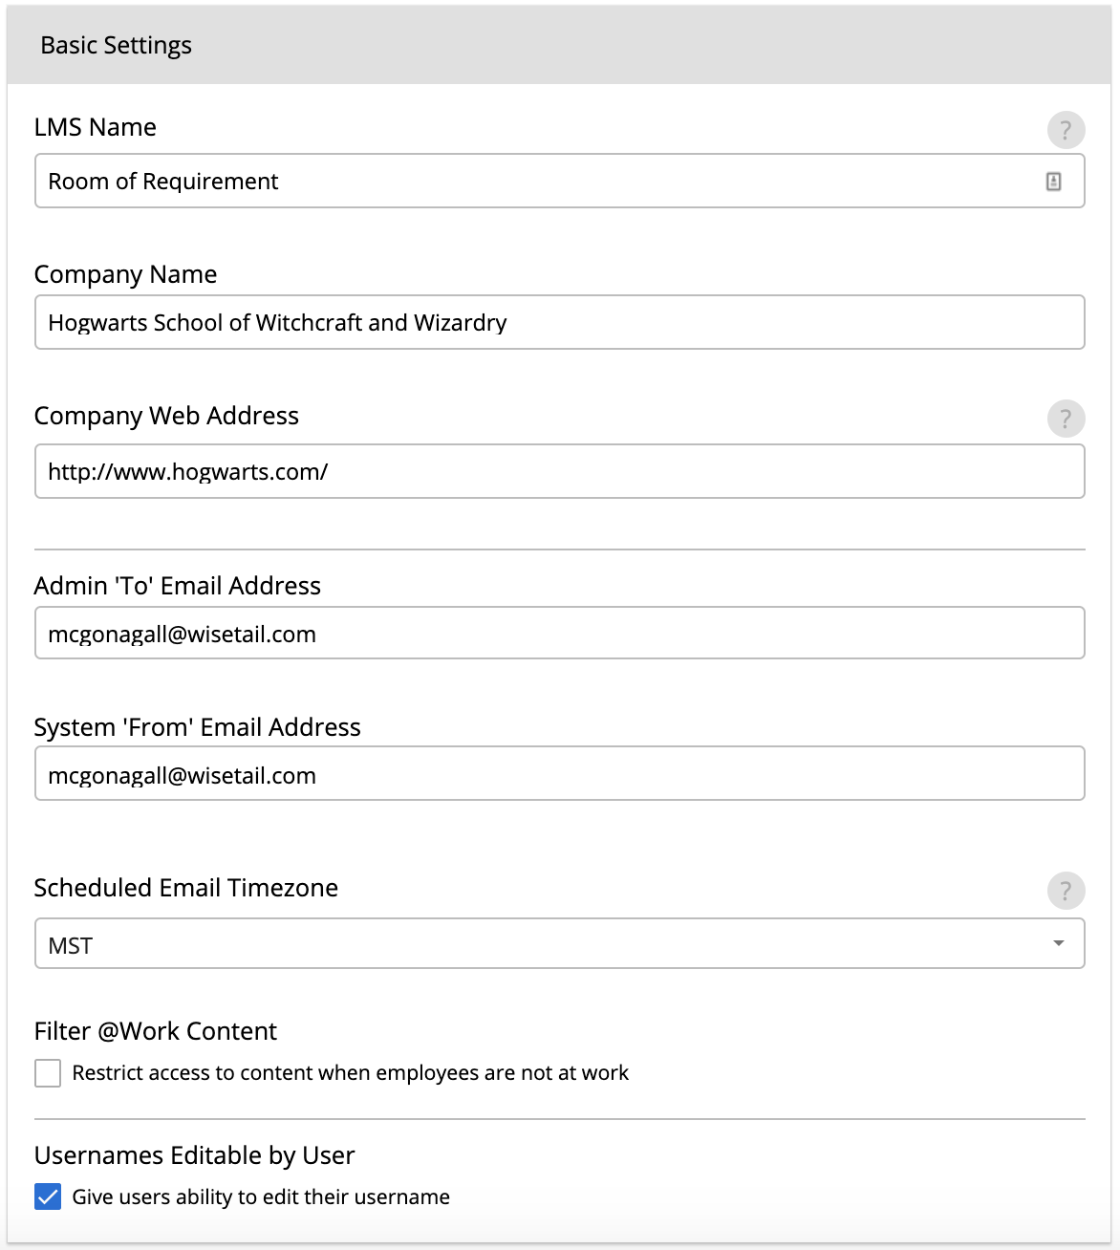Click the LMS Name label
The height and width of the screenshot is (1250, 1120).
(x=96, y=127)
